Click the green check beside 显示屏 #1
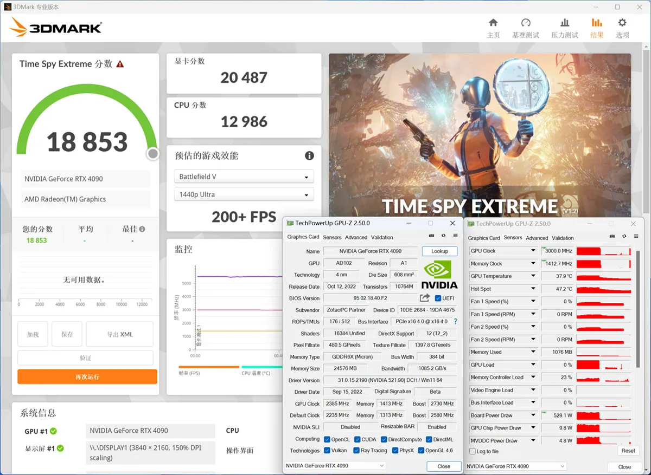 pos(60,448)
